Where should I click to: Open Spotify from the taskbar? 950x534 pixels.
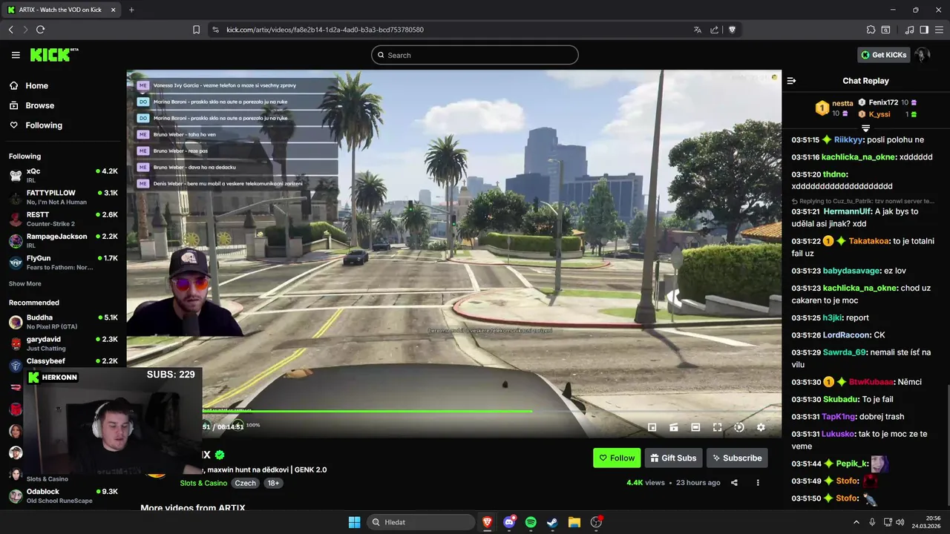531,522
